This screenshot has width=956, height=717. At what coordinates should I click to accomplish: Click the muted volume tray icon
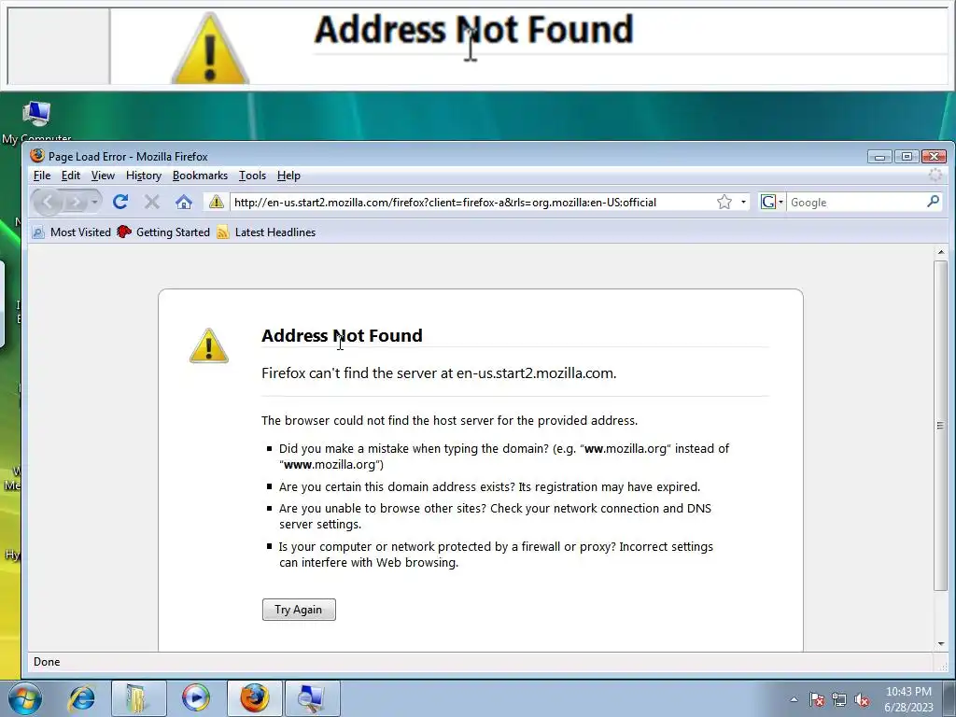[862, 699]
